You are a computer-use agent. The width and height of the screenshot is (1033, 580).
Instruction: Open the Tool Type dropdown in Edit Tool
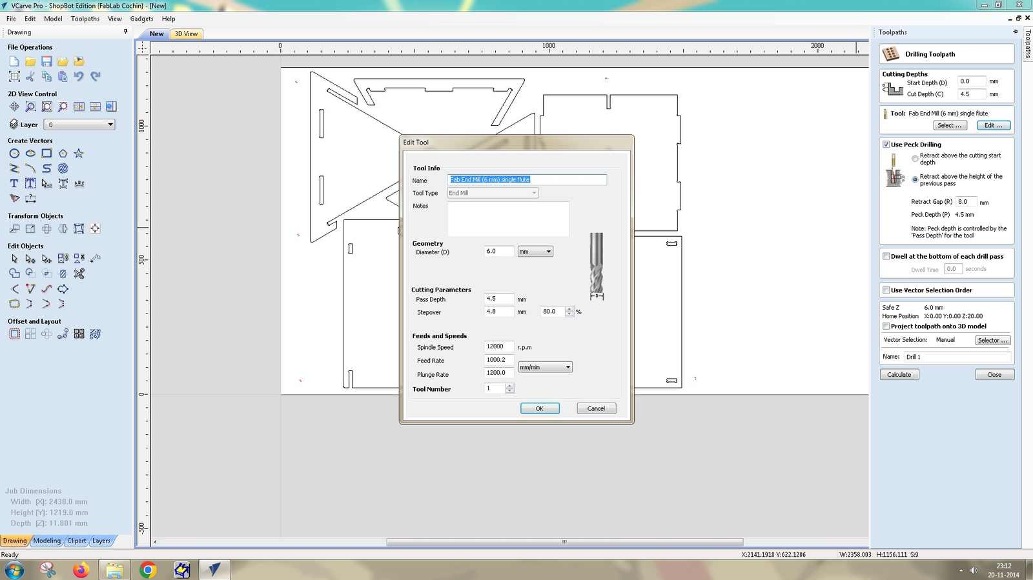[x=493, y=193]
